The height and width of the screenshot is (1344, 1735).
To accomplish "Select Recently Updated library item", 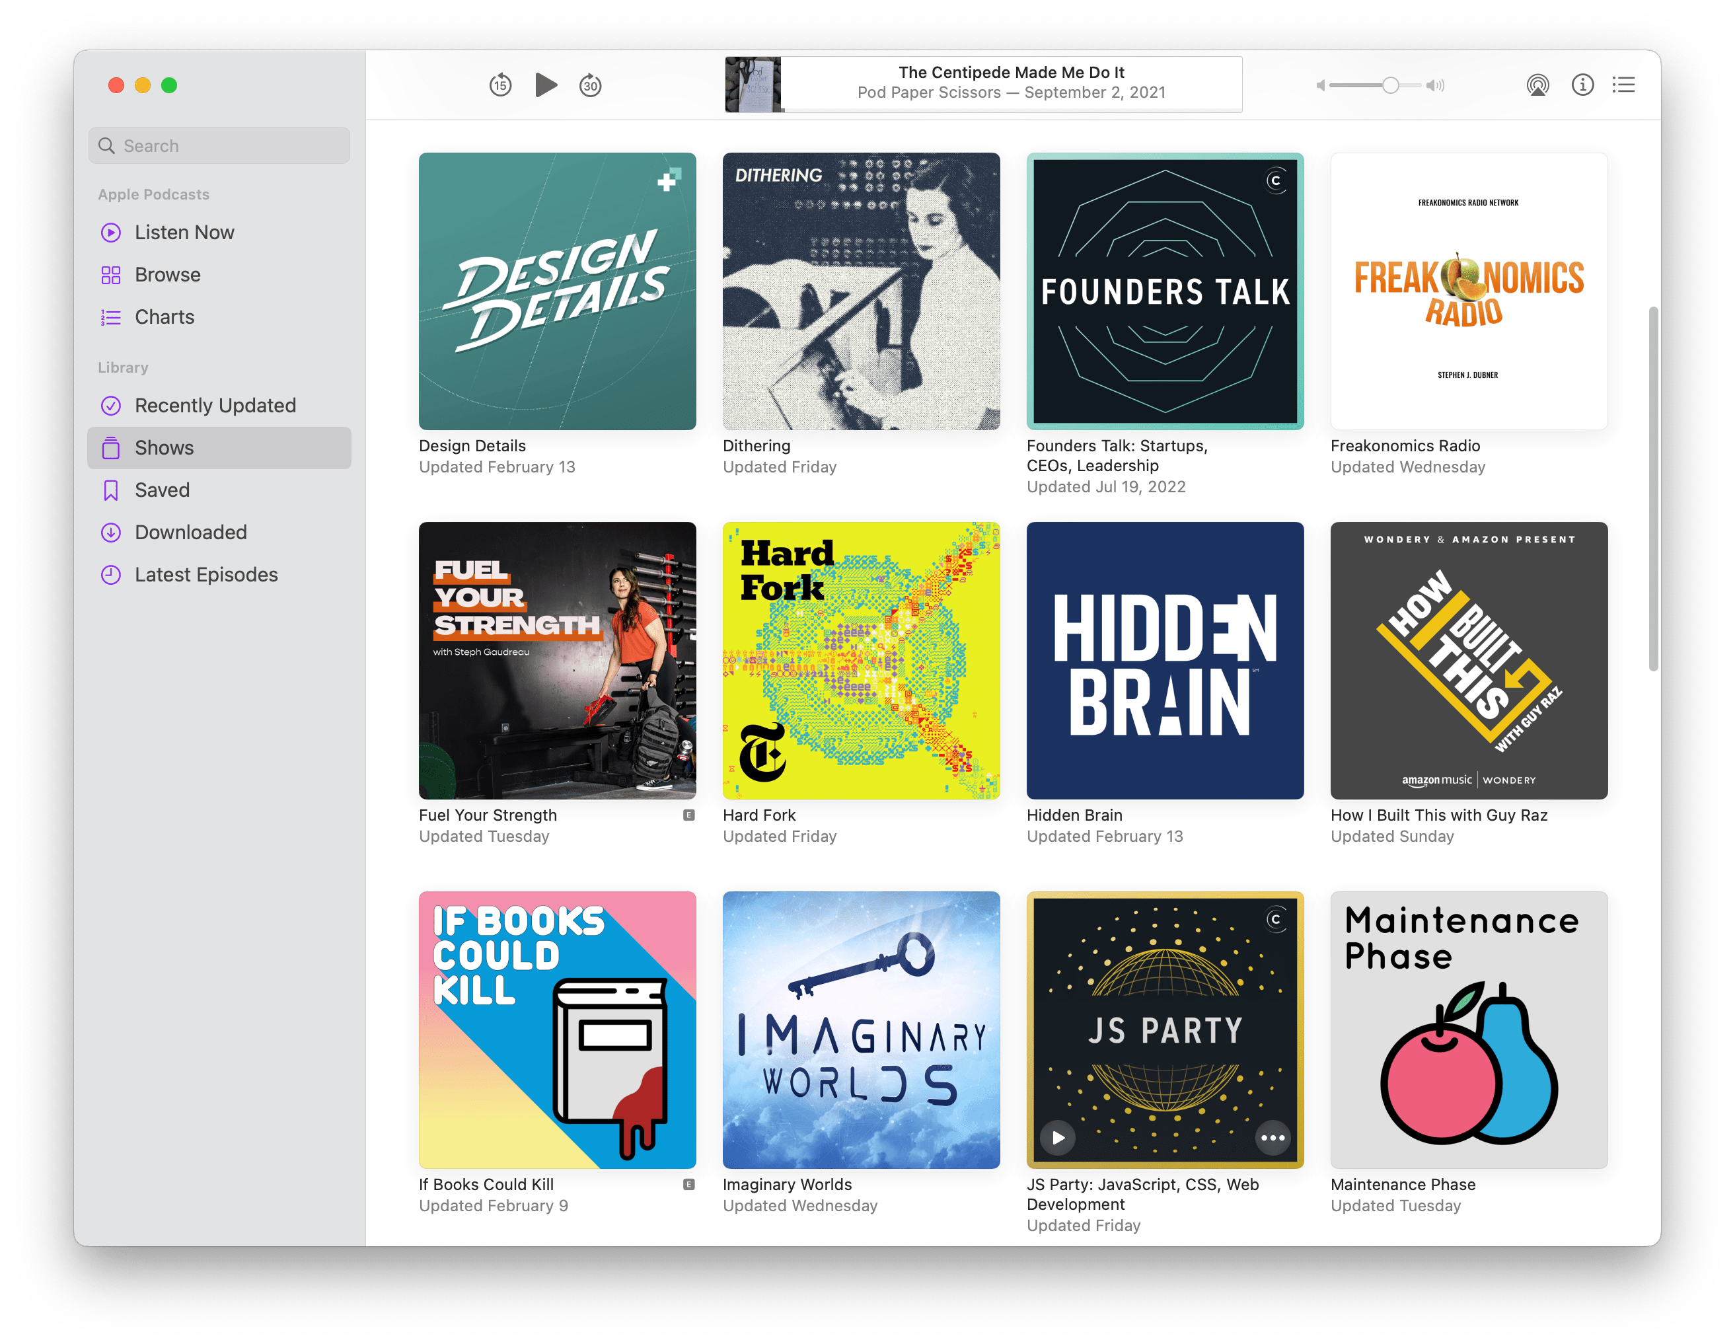I will [215, 405].
